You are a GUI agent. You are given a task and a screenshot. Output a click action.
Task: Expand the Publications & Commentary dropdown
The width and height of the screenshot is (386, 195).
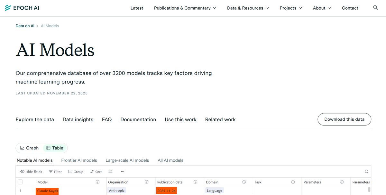(185, 8)
